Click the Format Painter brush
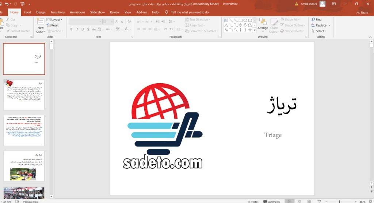Viewport: 374px width, 203px height. pos(8,31)
